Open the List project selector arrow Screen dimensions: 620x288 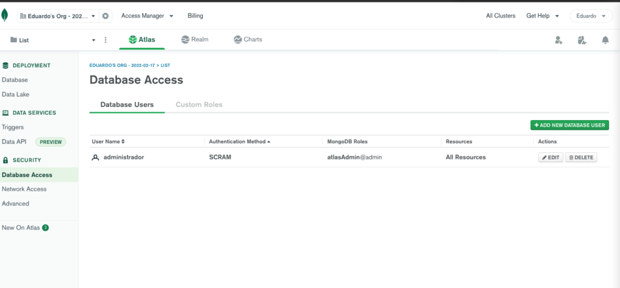94,40
